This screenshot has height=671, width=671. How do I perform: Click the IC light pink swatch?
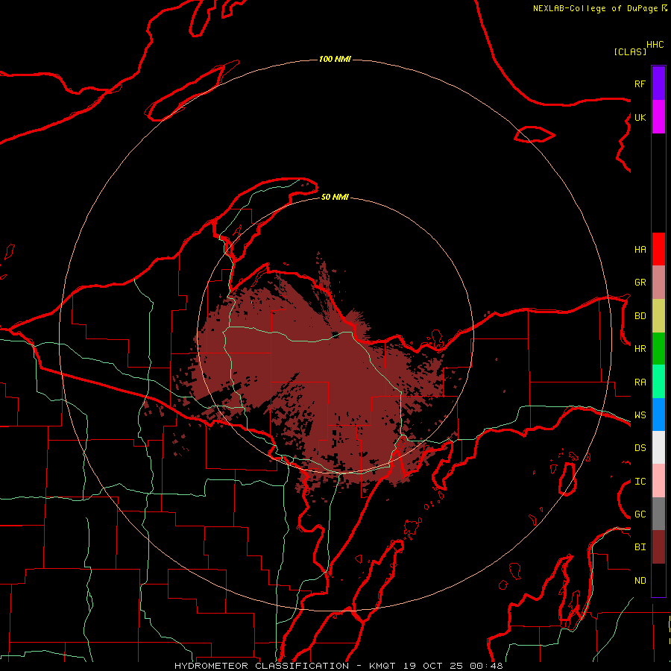[x=658, y=481]
